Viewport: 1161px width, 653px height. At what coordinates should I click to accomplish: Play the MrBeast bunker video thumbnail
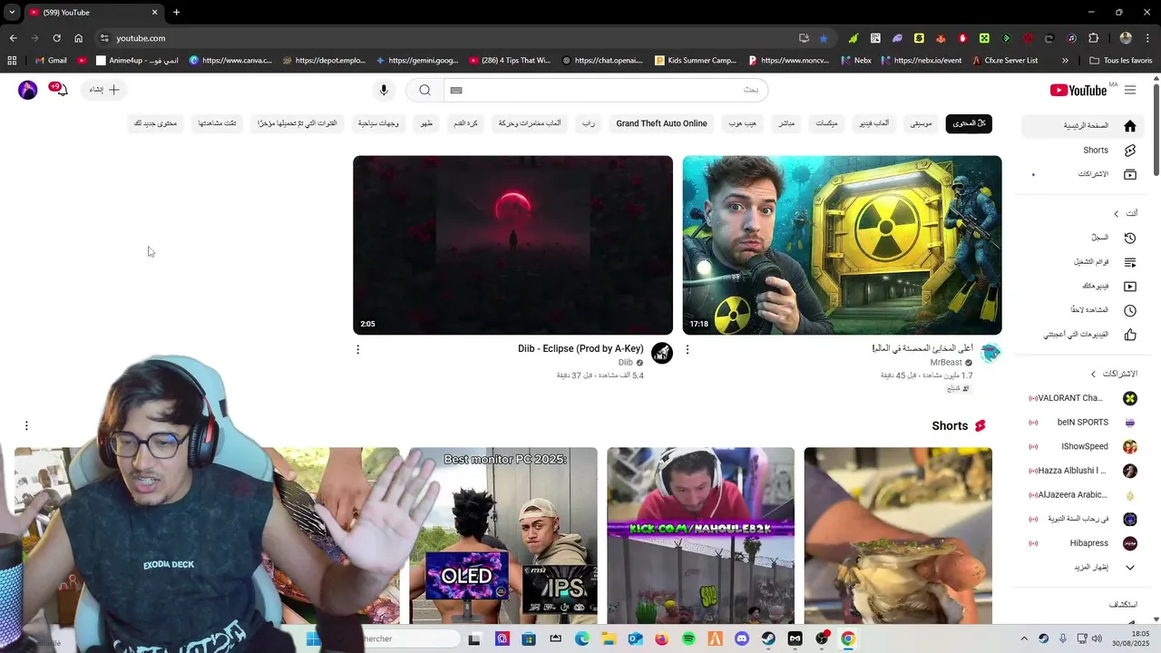[842, 245]
